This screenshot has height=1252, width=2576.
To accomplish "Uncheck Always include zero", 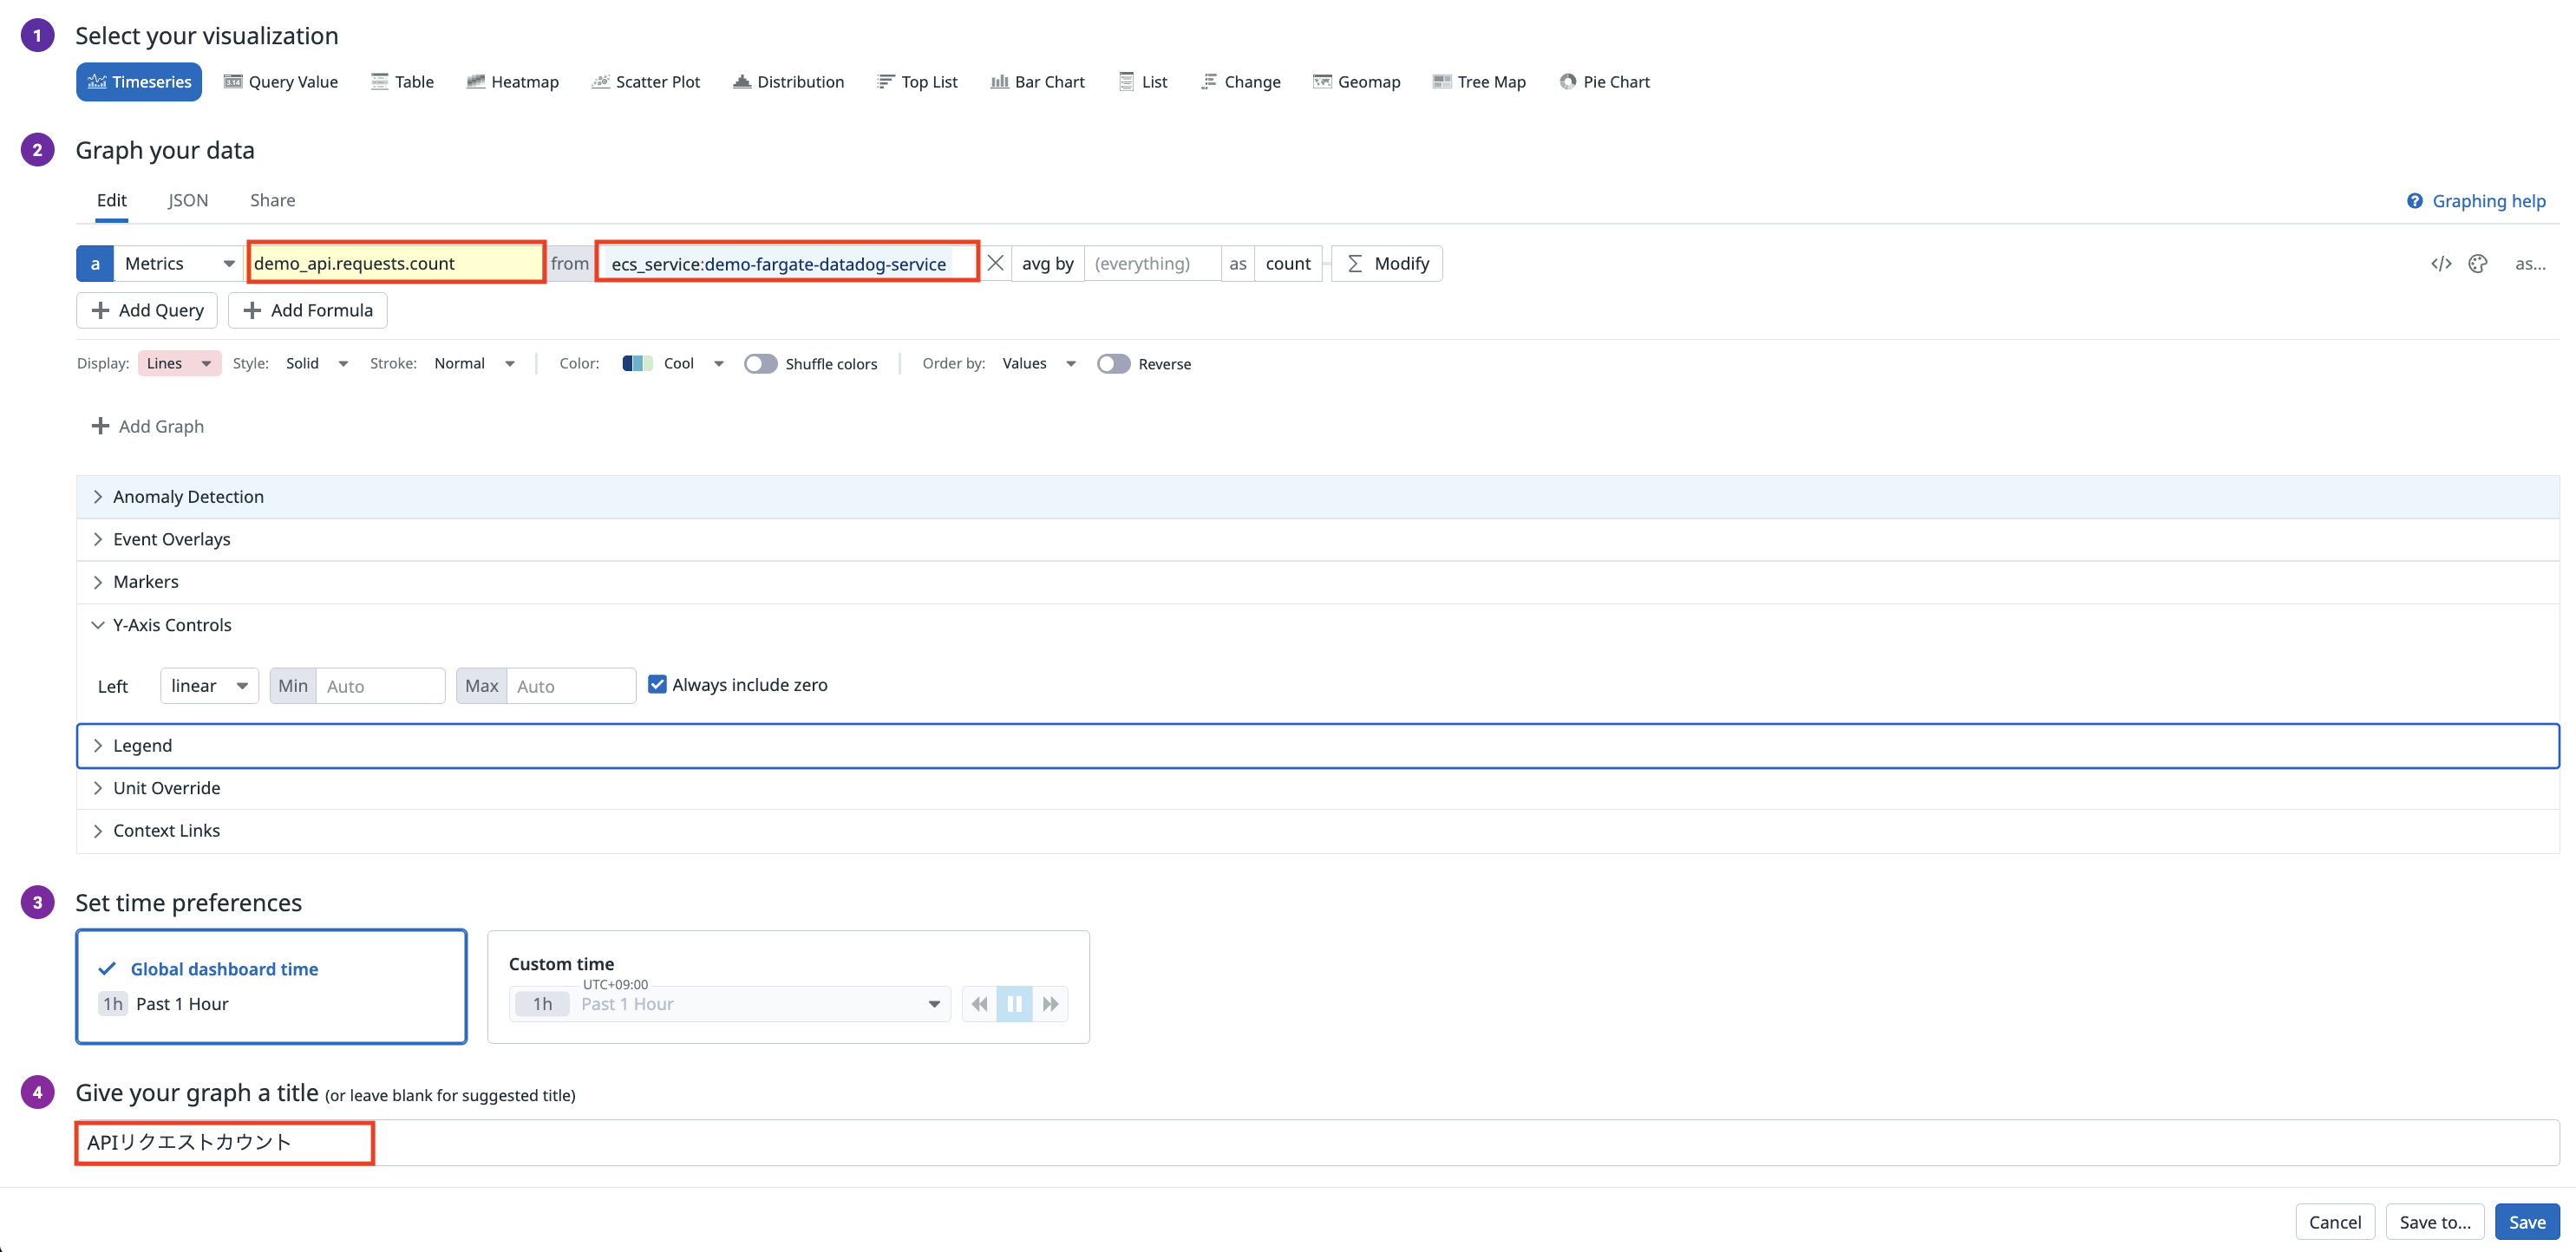I will 657,685.
